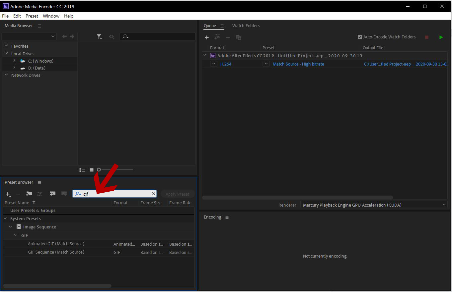The height and width of the screenshot is (292, 452).
Task: Open the H.264 format dropdown arrow
Action: (x=214, y=64)
